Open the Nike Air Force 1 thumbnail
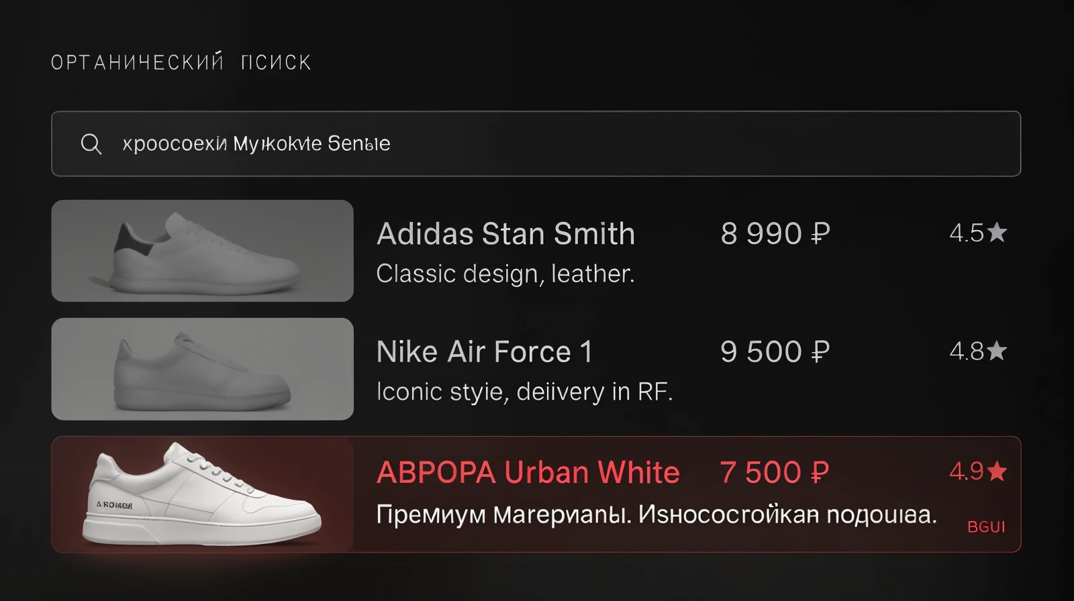 pos(202,369)
